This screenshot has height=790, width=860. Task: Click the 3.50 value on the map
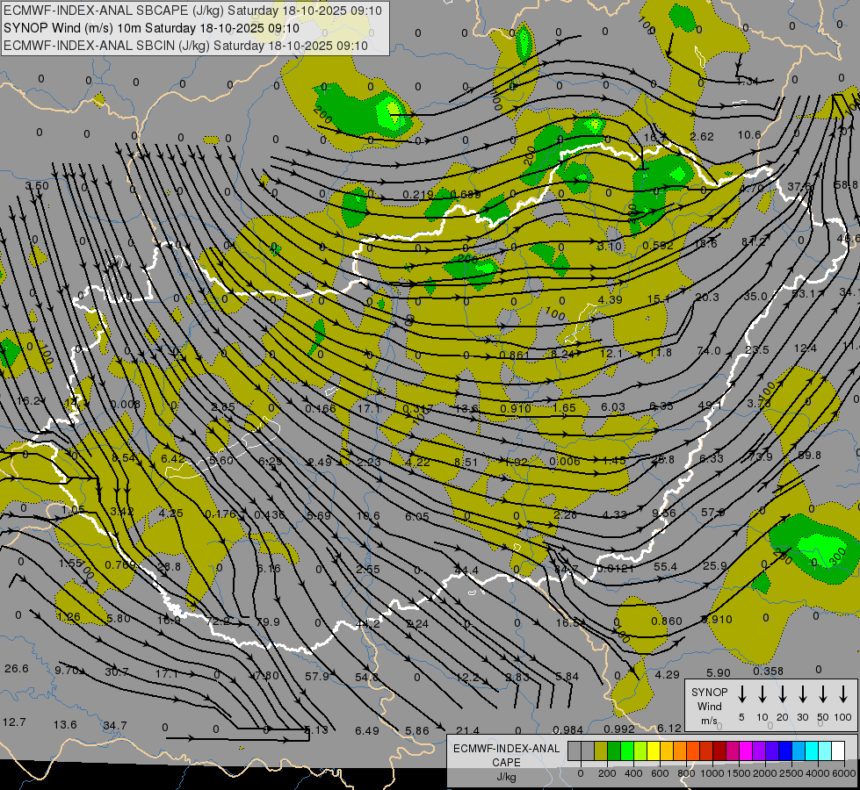coord(37,185)
